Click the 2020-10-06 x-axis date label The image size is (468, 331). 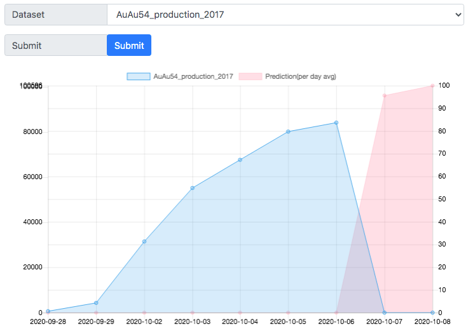point(336,321)
